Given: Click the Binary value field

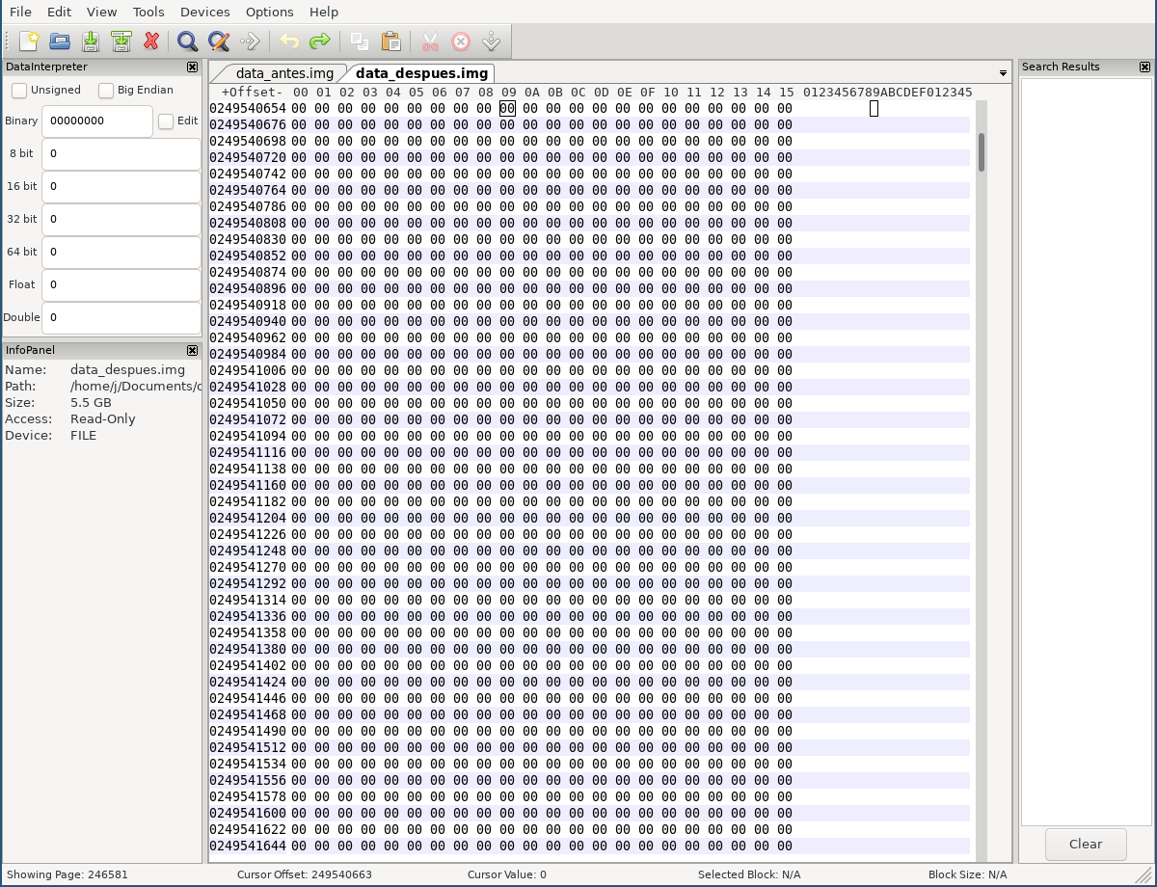Looking at the screenshot, I should pos(97,121).
